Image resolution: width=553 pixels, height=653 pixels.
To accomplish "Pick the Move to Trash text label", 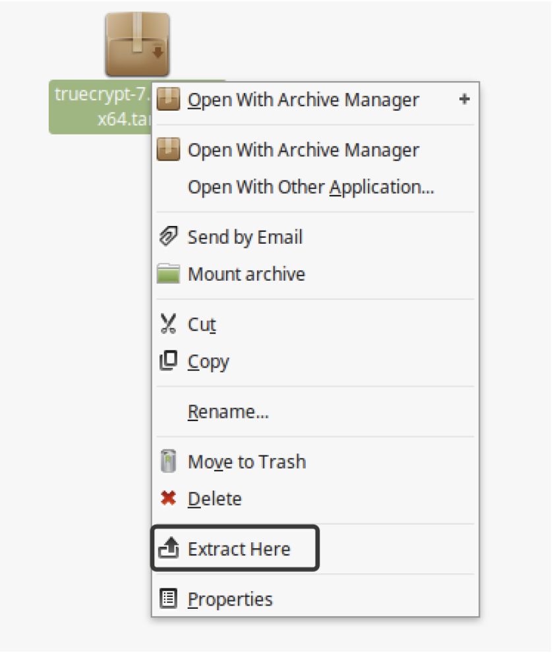I will (x=247, y=463).
